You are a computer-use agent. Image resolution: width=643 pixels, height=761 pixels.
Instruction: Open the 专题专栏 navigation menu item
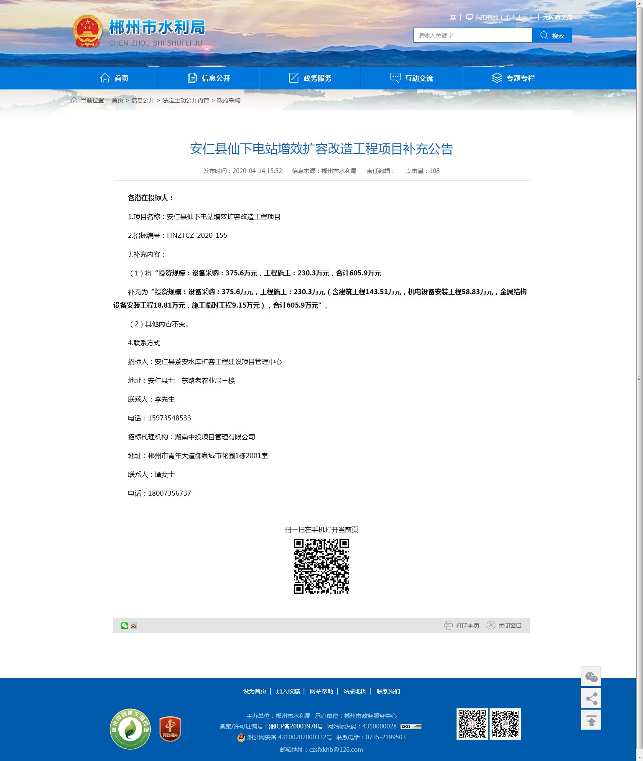pyautogui.click(x=513, y=78)
